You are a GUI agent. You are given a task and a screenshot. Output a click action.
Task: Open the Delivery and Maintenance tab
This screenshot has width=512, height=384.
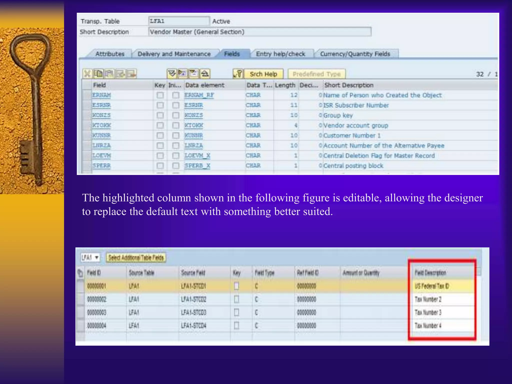point(174,54)
